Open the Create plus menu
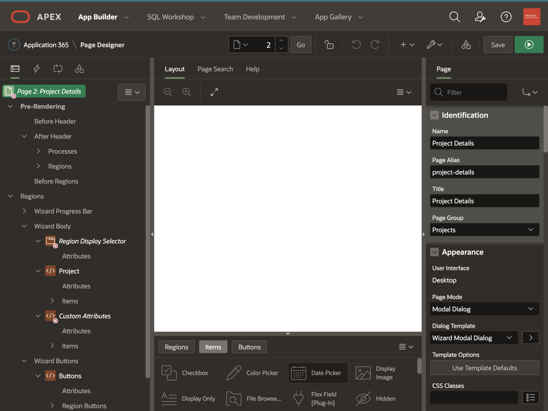Screen dimensions: 548x411 [407, 45]
